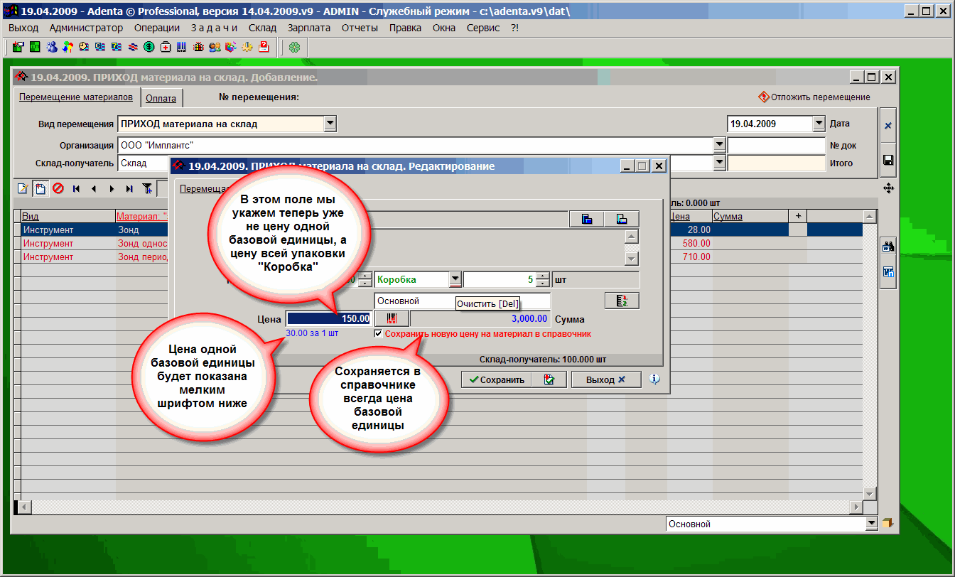Click the green clover toolbar icon
The height and width of the screenshot is (577, 955).
(294, 47)
